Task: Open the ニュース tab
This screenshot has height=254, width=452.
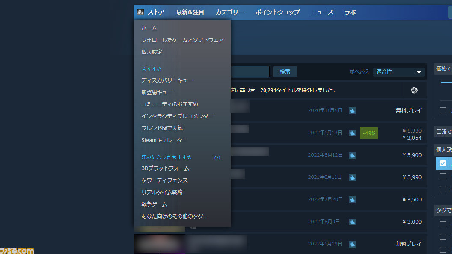Action: pyautogui.click(x=322, y=12)
